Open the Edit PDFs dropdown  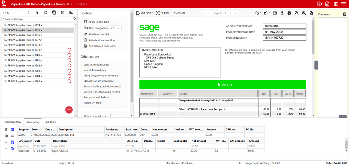click(x=145, y=13)
